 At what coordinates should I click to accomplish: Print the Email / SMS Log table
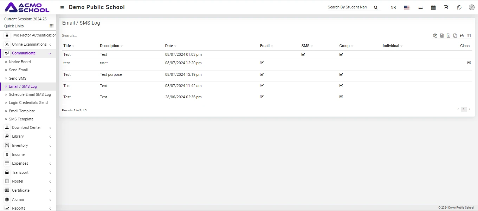pyautogui.click(x=462, y=35)
